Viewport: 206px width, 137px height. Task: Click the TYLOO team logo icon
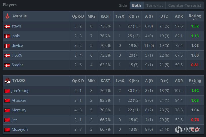pyautogui.click(x=7, y=81)
